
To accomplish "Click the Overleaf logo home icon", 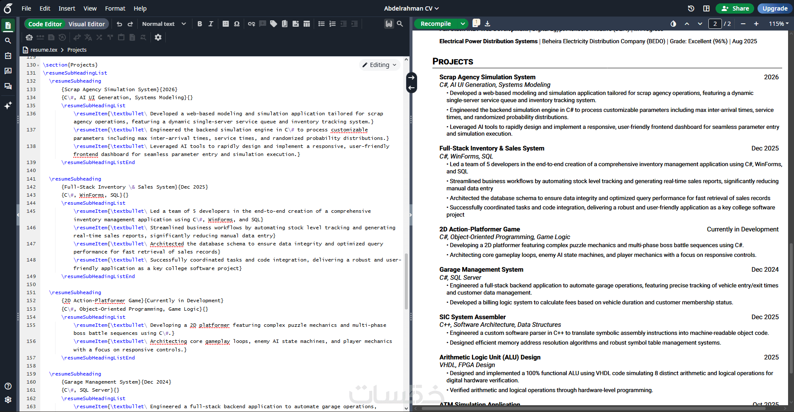I will 8,8.
